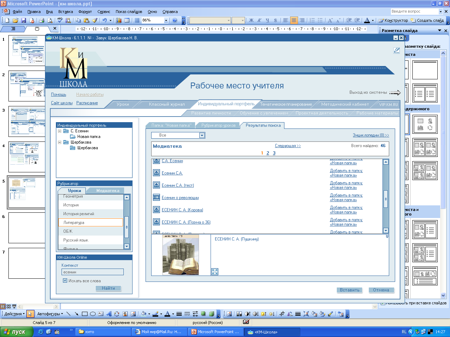450x337 pixels.
Task: Select Литература in the Уроки list
Action: click(x=91, y=223)
